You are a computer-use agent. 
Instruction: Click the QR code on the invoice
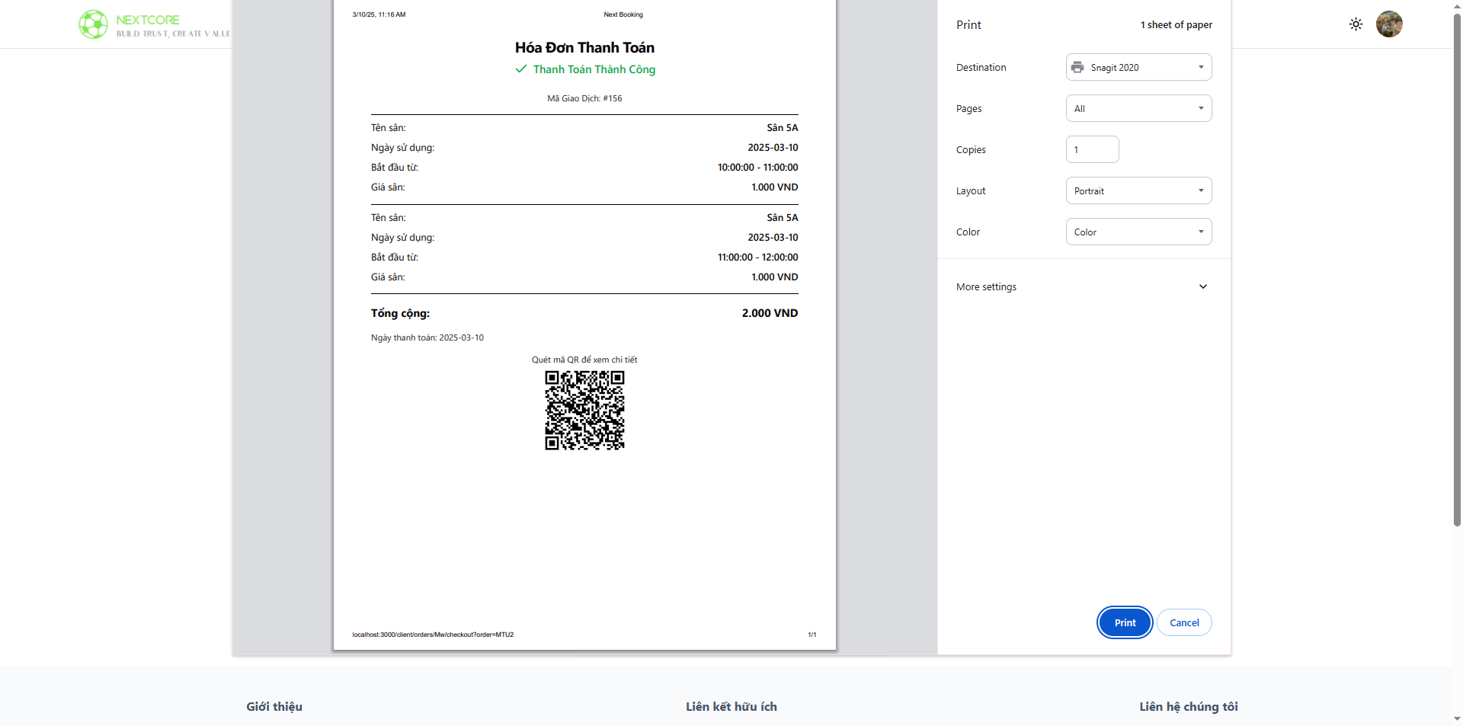click(x=584, y=411)
